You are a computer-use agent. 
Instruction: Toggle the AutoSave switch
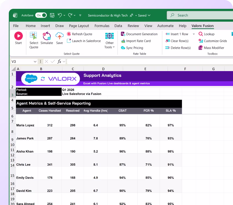click(x=41, y=15)
